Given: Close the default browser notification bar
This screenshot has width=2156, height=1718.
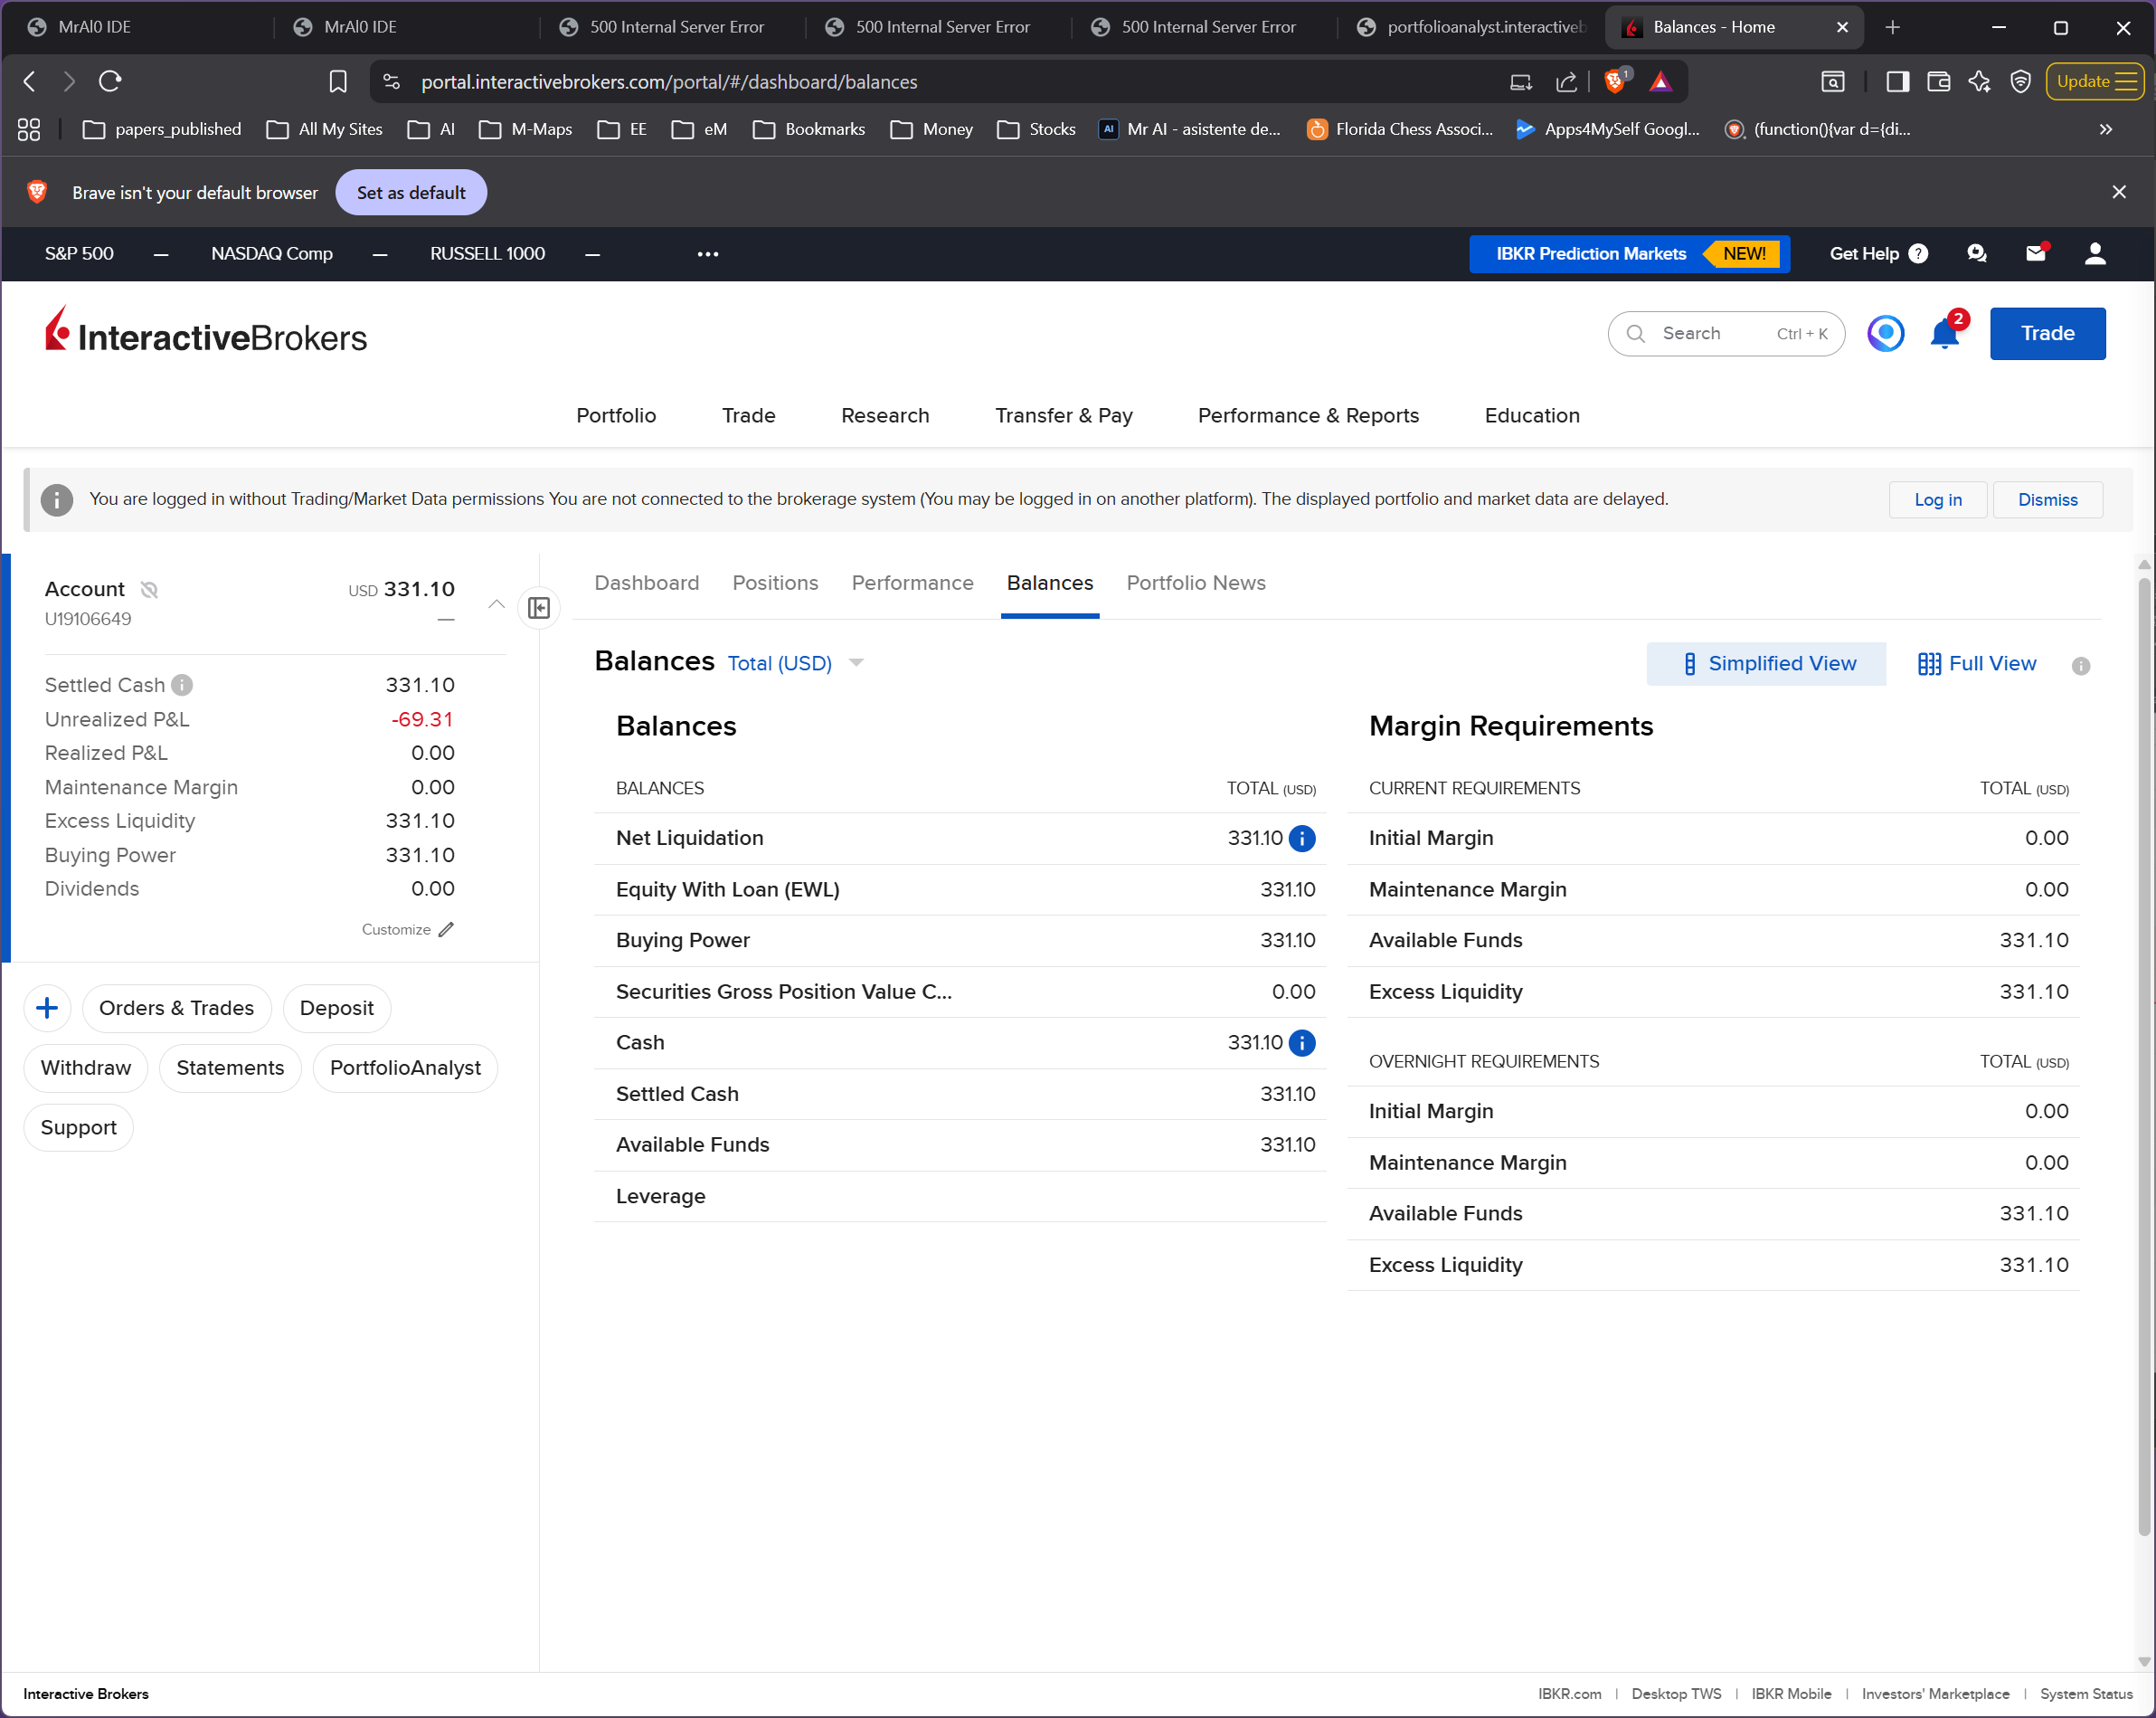Looking at the screenshot, I should pyautogui.click(x=2118, y=192).
